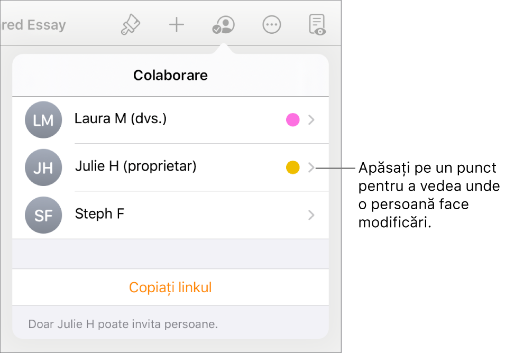The height and width of the screenshot is (354, 505).
Task: Click the red Essay document title
Action: click(33, 24)
